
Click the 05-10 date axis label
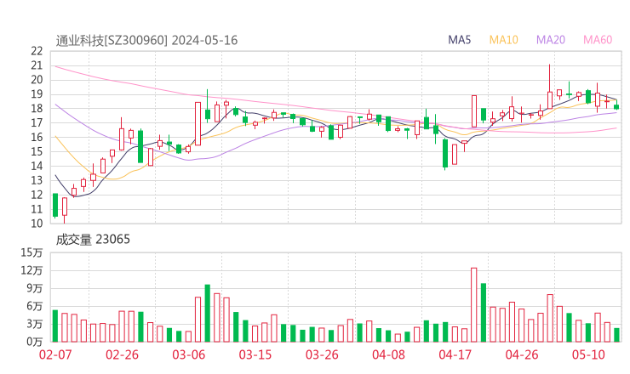pos(588,354)
